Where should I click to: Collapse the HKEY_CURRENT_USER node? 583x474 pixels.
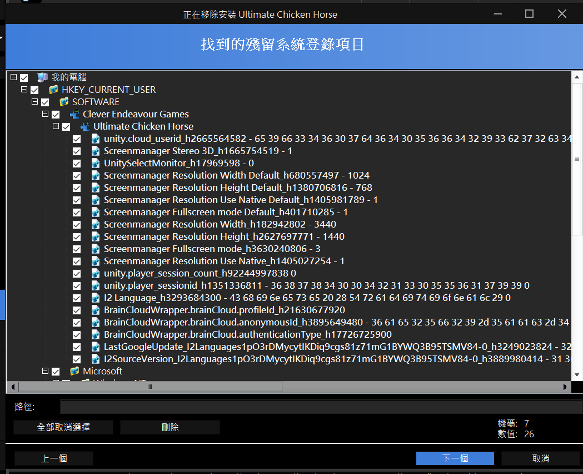coord(24,90)
